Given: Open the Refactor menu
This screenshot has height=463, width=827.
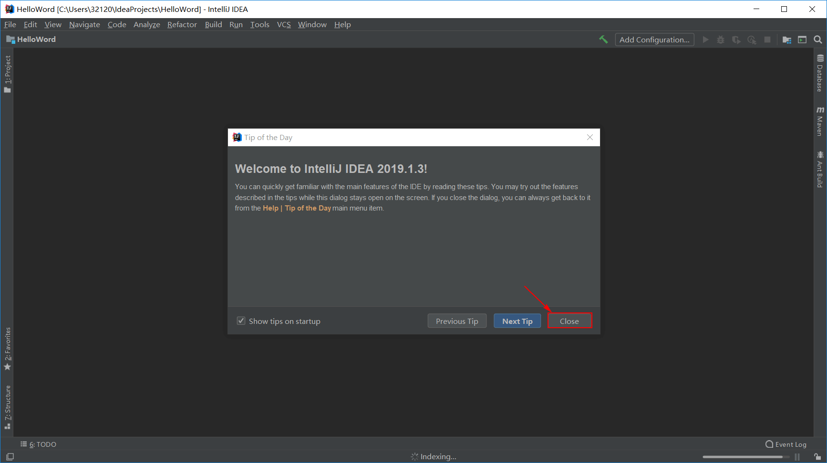Looking at the screenshot, I should click(x=182, y=25).
